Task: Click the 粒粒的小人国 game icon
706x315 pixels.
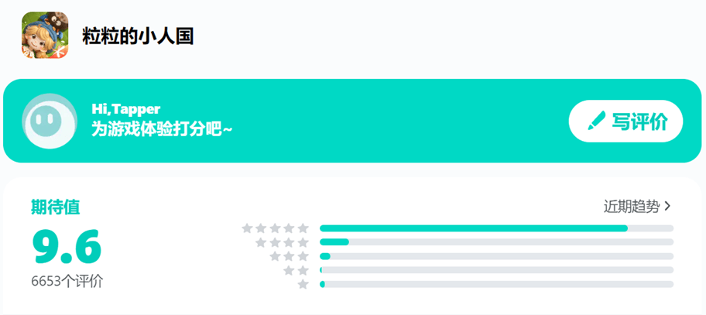Action: (45, 35)
